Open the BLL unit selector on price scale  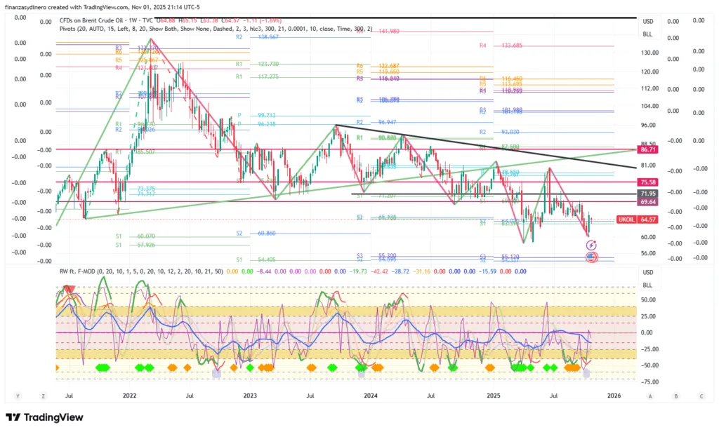tap(647, 34)
